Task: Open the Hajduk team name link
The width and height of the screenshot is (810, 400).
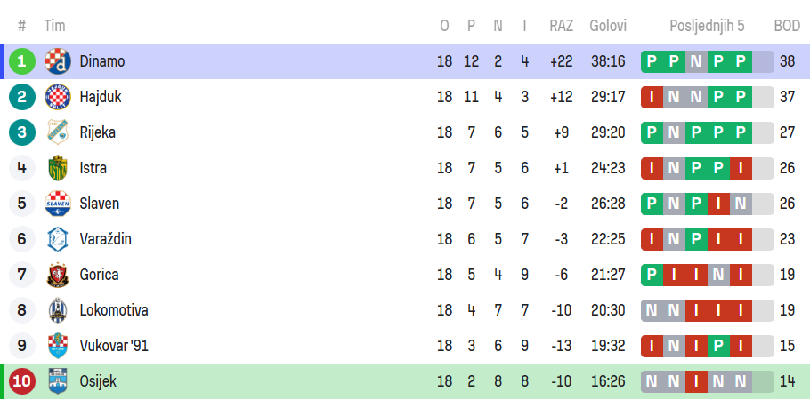Action: pos(101,97)
